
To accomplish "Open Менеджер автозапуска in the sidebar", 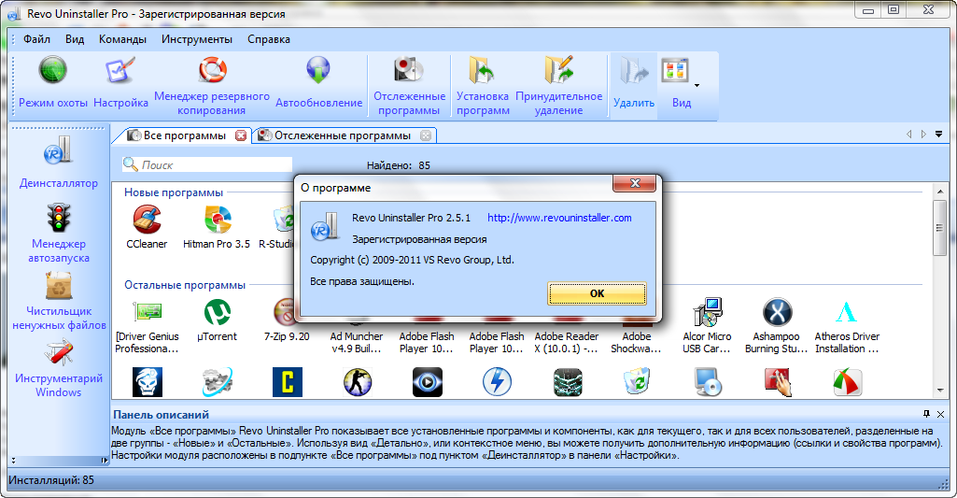I will 59,234.
